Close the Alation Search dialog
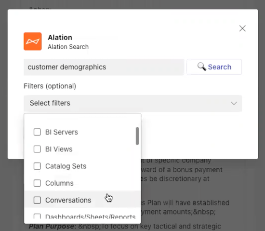Image resolution: width=265 pixels, height=231 pixels. [242, 28]
